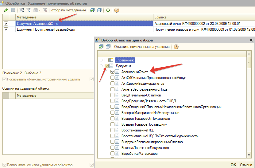The width and height of the screenshot is (255, 168).
Task: Click check-all icon in main toolbar
Action: pyautogui.click(x=92, y=10)
